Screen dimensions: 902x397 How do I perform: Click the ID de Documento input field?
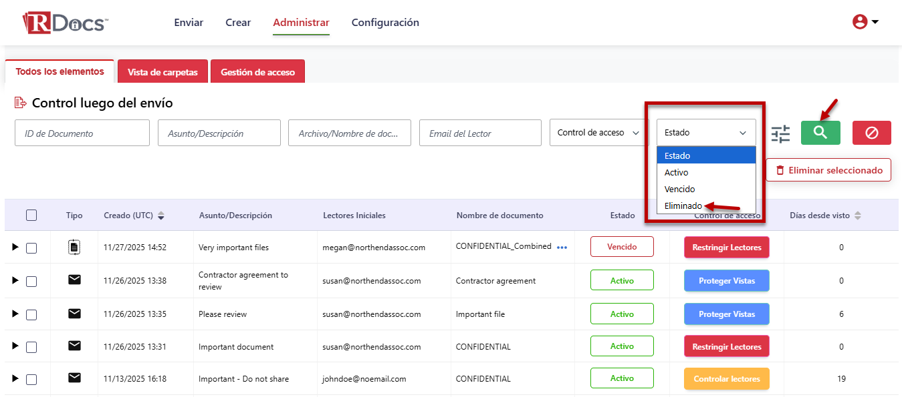click(x=82, y=133)
